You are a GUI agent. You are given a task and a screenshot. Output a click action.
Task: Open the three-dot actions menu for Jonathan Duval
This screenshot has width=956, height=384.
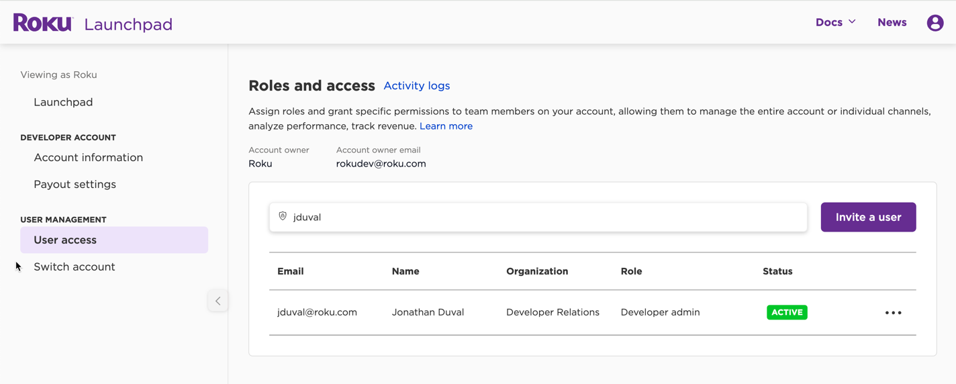click(x=893, y=313)
